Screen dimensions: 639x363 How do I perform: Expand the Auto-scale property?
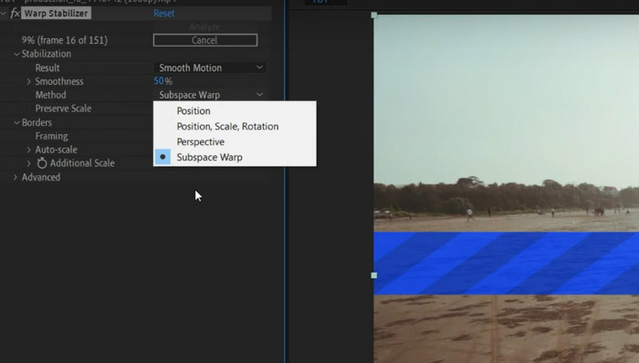click(28, 150)
